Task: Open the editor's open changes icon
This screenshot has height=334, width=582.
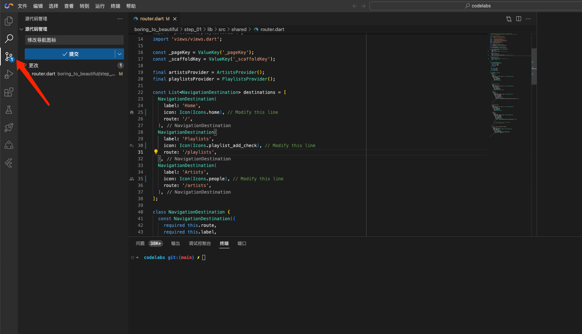Action: [509, 19]
